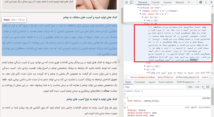Screen dimensions: 214x117
Task: Toggle the device toolbar icon
Action: coord(131,2)
